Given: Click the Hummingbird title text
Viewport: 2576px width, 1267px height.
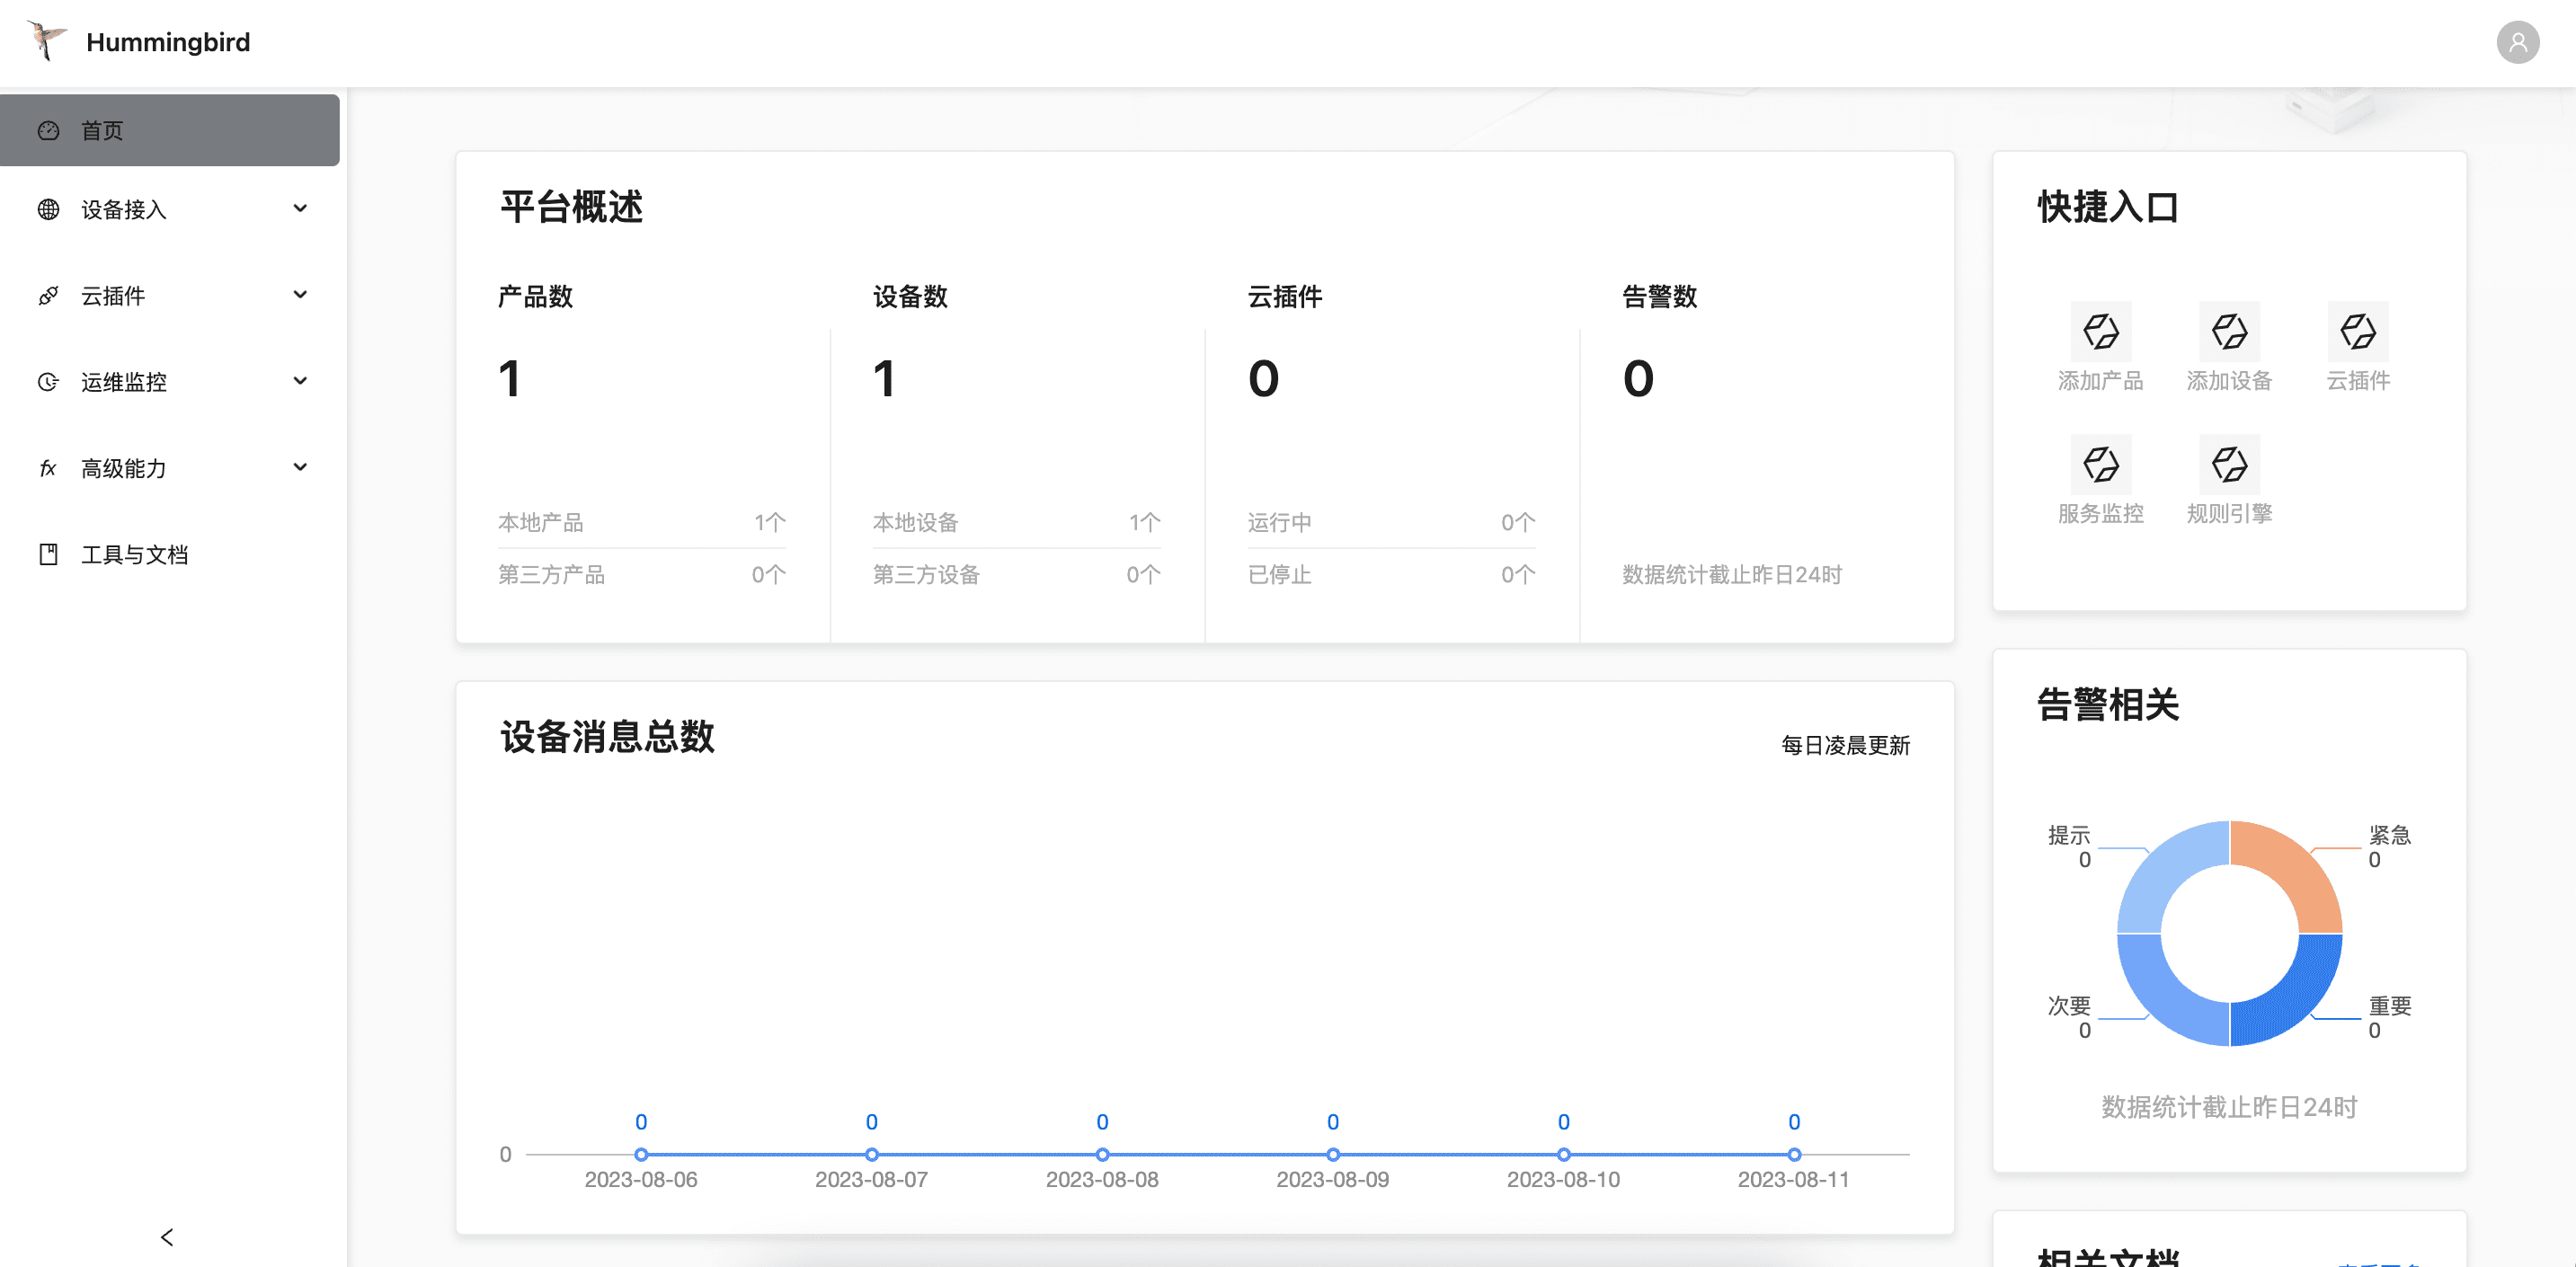Looking at the screenshot, I should coord(168,42).
